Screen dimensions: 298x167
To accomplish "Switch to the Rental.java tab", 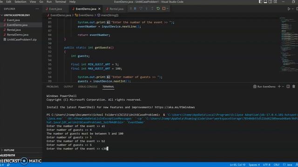I will click(x=116, y=9).
